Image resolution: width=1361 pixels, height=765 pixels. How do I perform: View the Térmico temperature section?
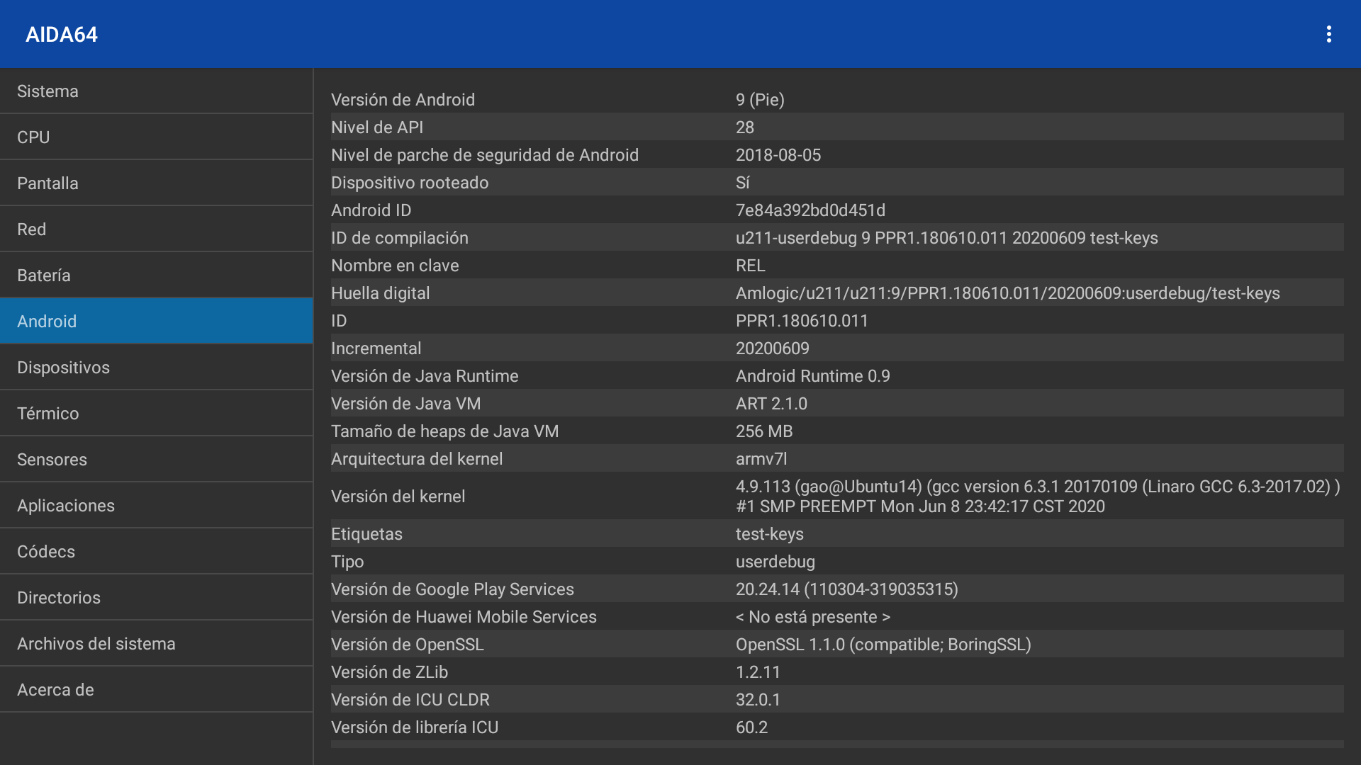click(x=156, y=414)
